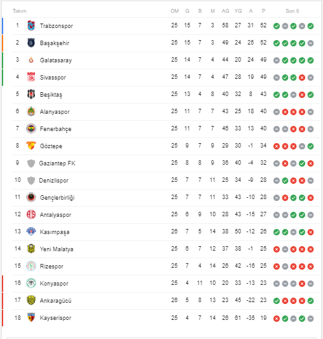Click Konyaspor's red loss result indicator

[x=302, y=284]
